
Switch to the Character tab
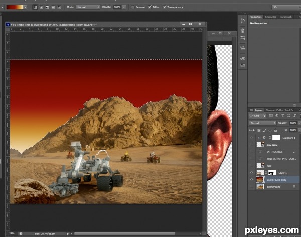[270, 17]
